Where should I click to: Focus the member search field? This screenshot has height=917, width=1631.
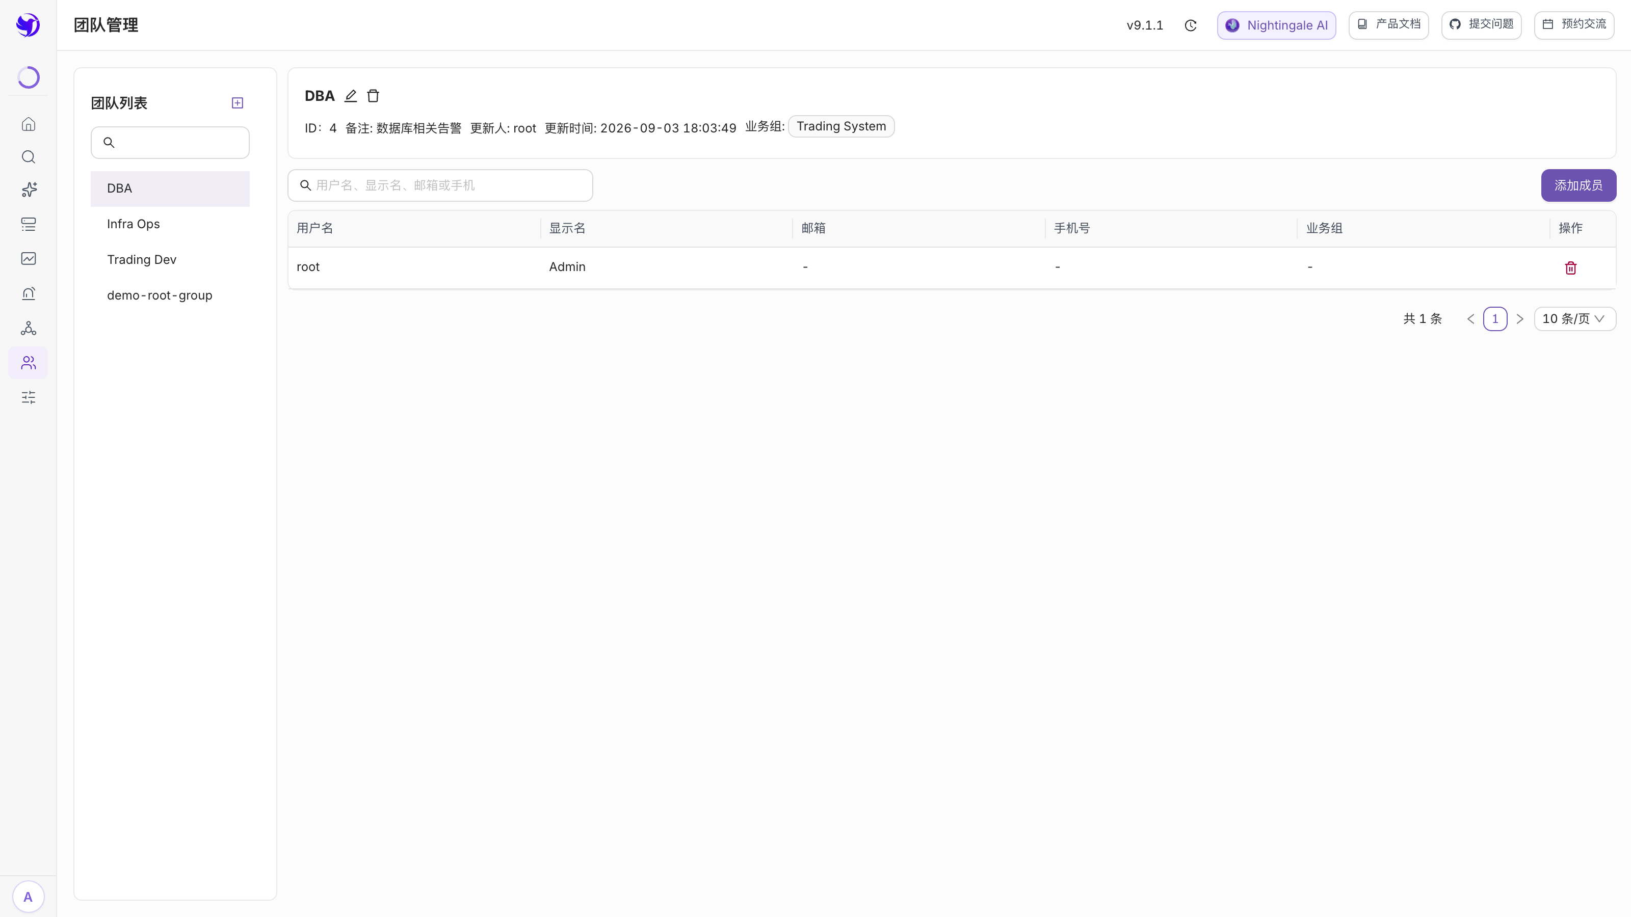440,185
